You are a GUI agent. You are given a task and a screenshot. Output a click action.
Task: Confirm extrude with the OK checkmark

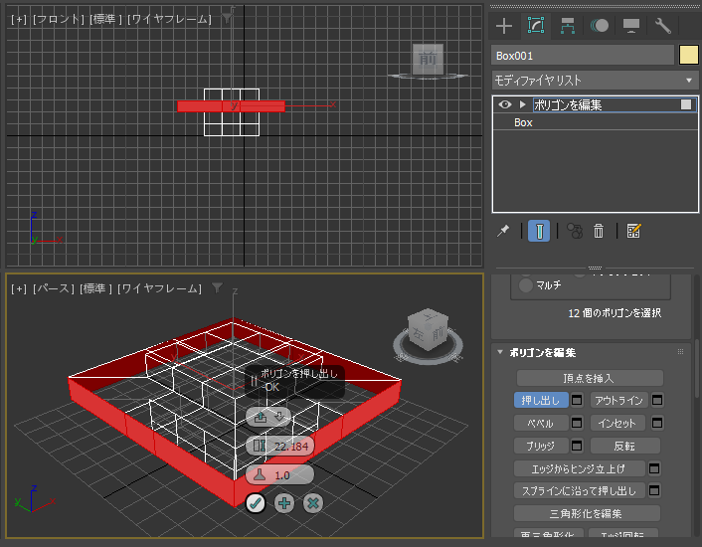click(256, 503)
